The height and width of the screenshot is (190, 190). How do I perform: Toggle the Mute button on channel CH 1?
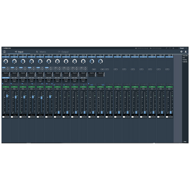tap(6, 89)
